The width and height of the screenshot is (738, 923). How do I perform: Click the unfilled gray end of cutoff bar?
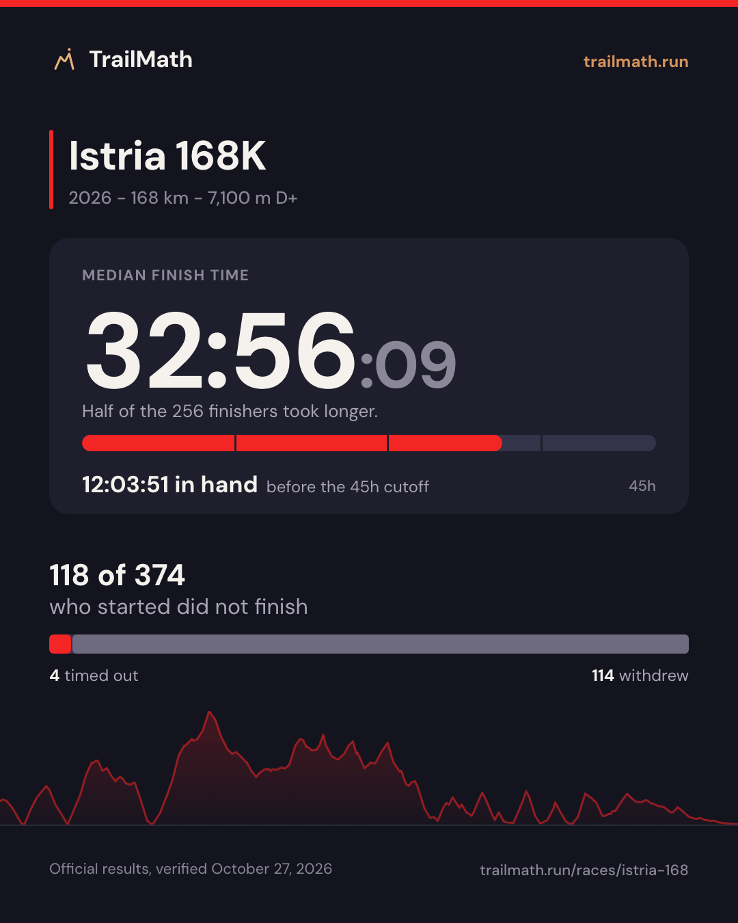point(579,443)
